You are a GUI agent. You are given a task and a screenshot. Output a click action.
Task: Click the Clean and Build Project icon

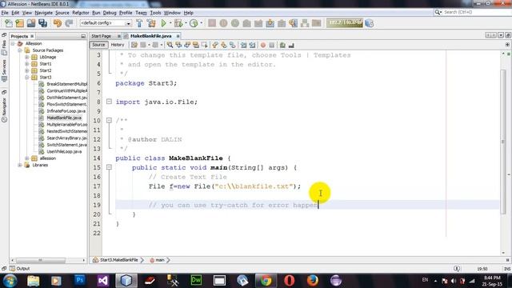coord(151,23)
